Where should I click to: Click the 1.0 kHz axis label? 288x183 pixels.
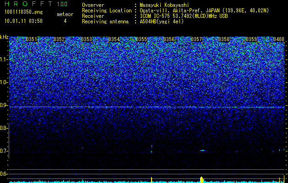[4, 82]
